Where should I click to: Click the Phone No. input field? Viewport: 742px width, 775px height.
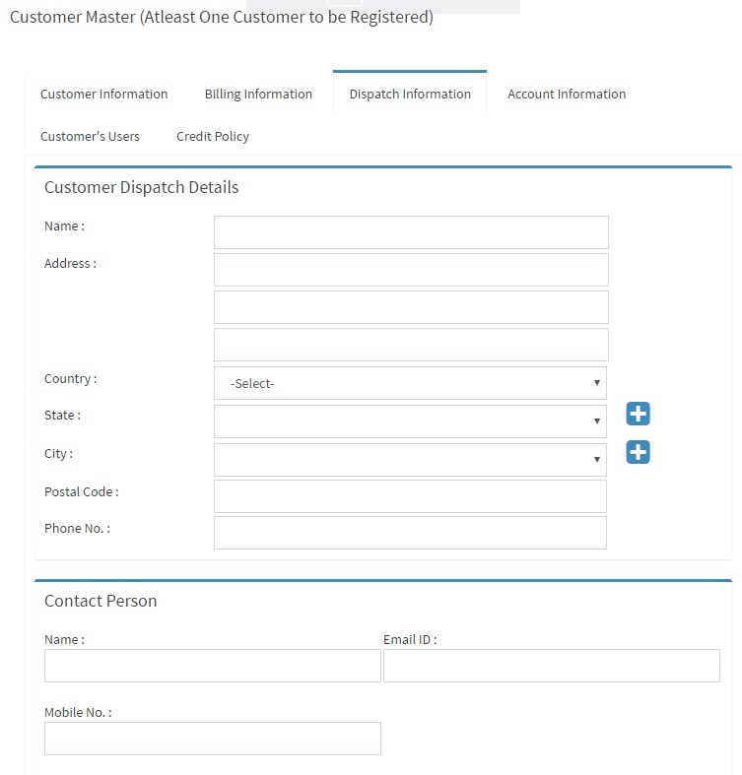pos(410,533)
